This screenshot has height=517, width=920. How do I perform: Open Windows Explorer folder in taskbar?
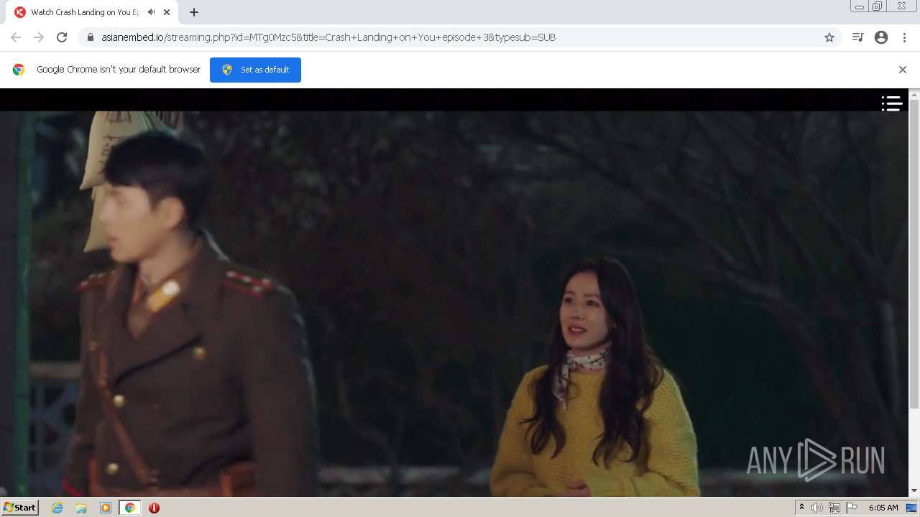(x=81, y=508)
